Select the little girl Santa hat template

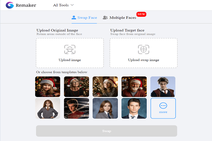pyautogui.click(x=48, y=87)
